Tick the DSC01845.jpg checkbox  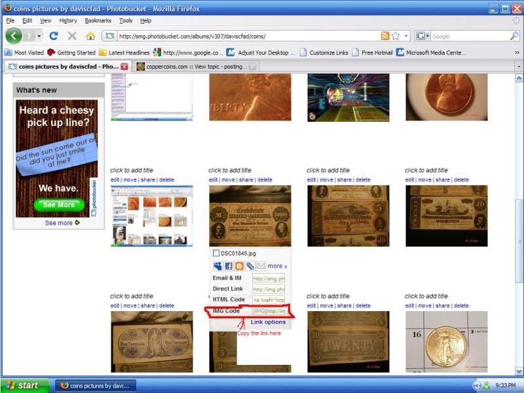216,253
